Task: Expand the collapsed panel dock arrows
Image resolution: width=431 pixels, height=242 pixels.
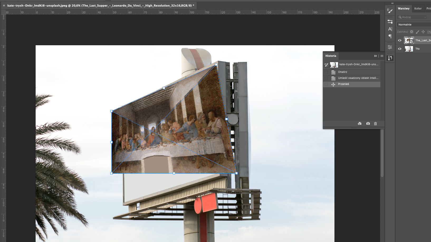Action: 392,3
